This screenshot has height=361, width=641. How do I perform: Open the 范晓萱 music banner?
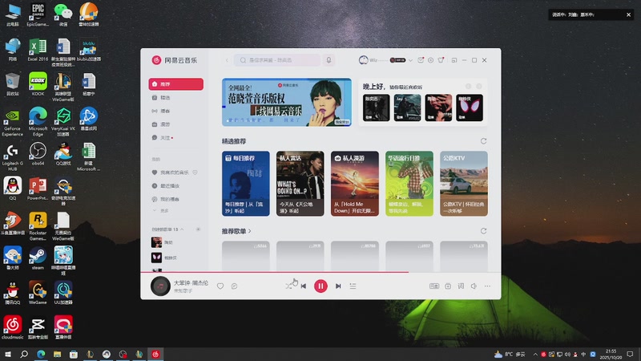pyautogui.click(x=287, y=102)
